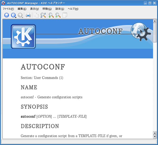Open the 設定(S) menu
Viewport: 158px width, 145px height.
pos(60,9)
